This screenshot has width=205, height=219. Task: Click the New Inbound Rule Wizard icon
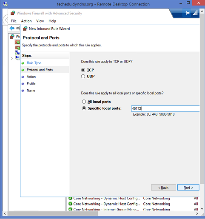(x=25, y=28)
